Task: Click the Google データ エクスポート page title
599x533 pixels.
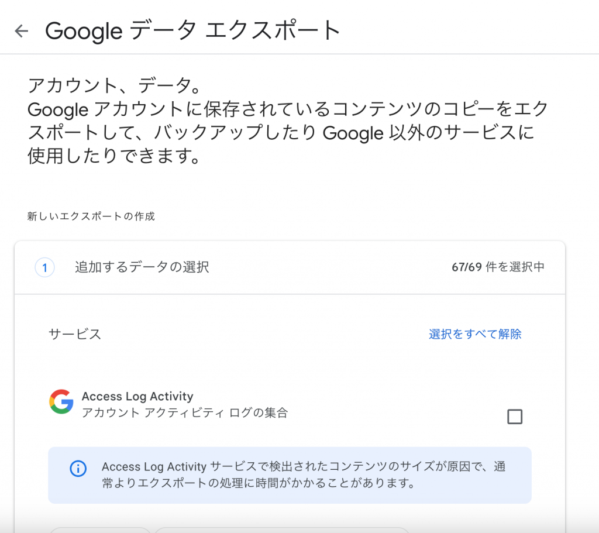Action: click(193, 30)
